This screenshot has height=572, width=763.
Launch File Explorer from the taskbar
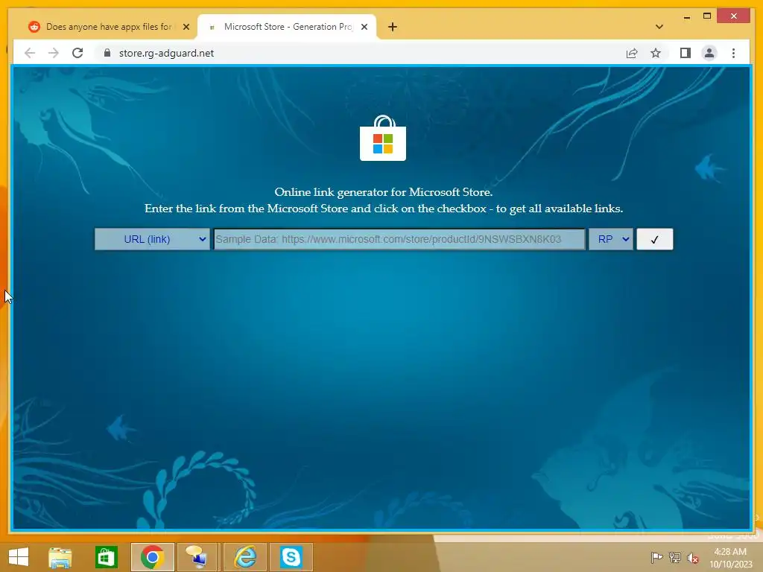coord(60,557)
